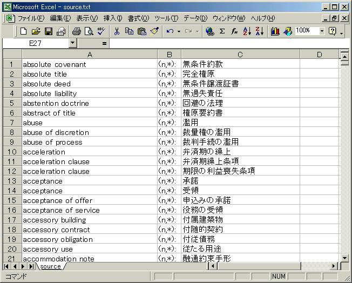Open the ツール(T) menu

(x=166, y=18)
